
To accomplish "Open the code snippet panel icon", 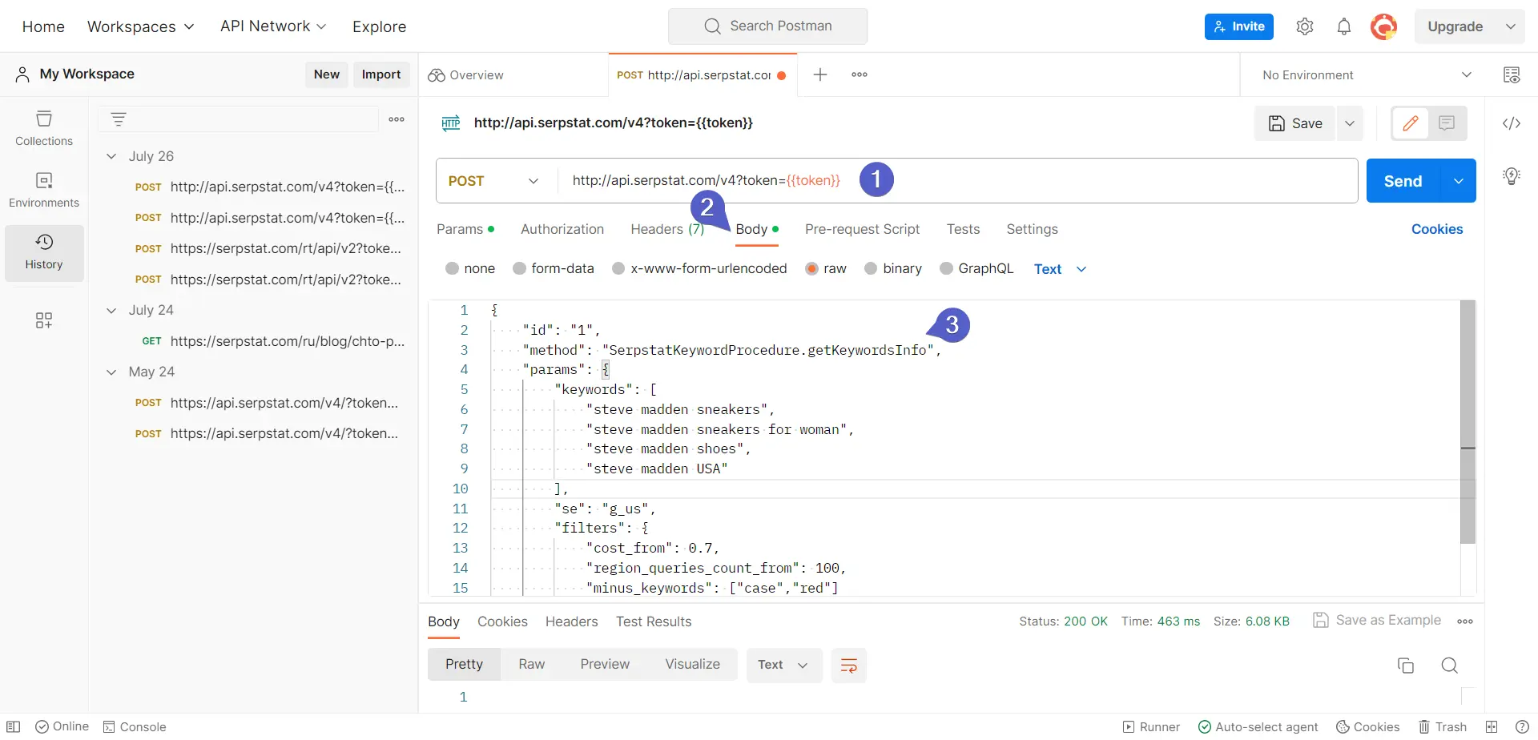I will (x=1512, y=123).
